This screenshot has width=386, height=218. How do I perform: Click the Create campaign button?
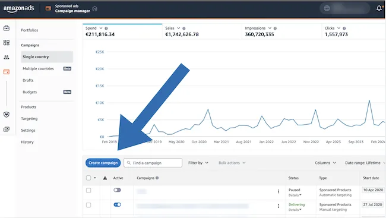103,163
